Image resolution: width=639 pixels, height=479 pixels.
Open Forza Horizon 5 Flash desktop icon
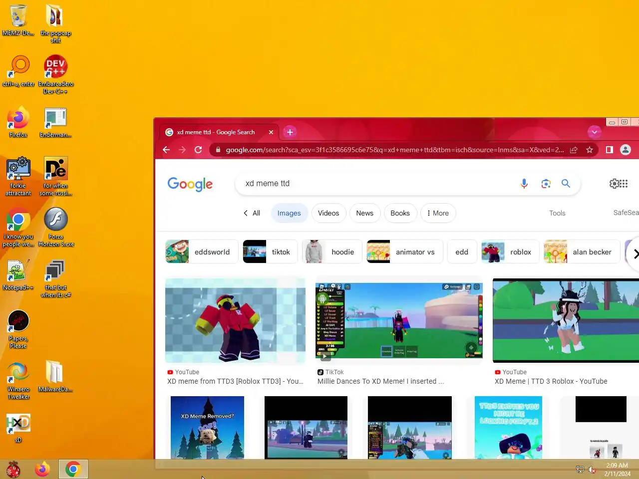pyautogui.click(x=55, y=227)
